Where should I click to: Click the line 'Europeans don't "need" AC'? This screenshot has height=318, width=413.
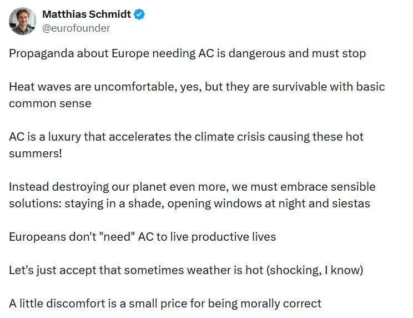pos(142,237)
